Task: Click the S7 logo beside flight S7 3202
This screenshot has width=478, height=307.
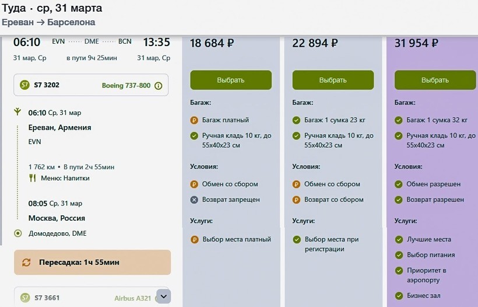Action: tap(24, 85)
